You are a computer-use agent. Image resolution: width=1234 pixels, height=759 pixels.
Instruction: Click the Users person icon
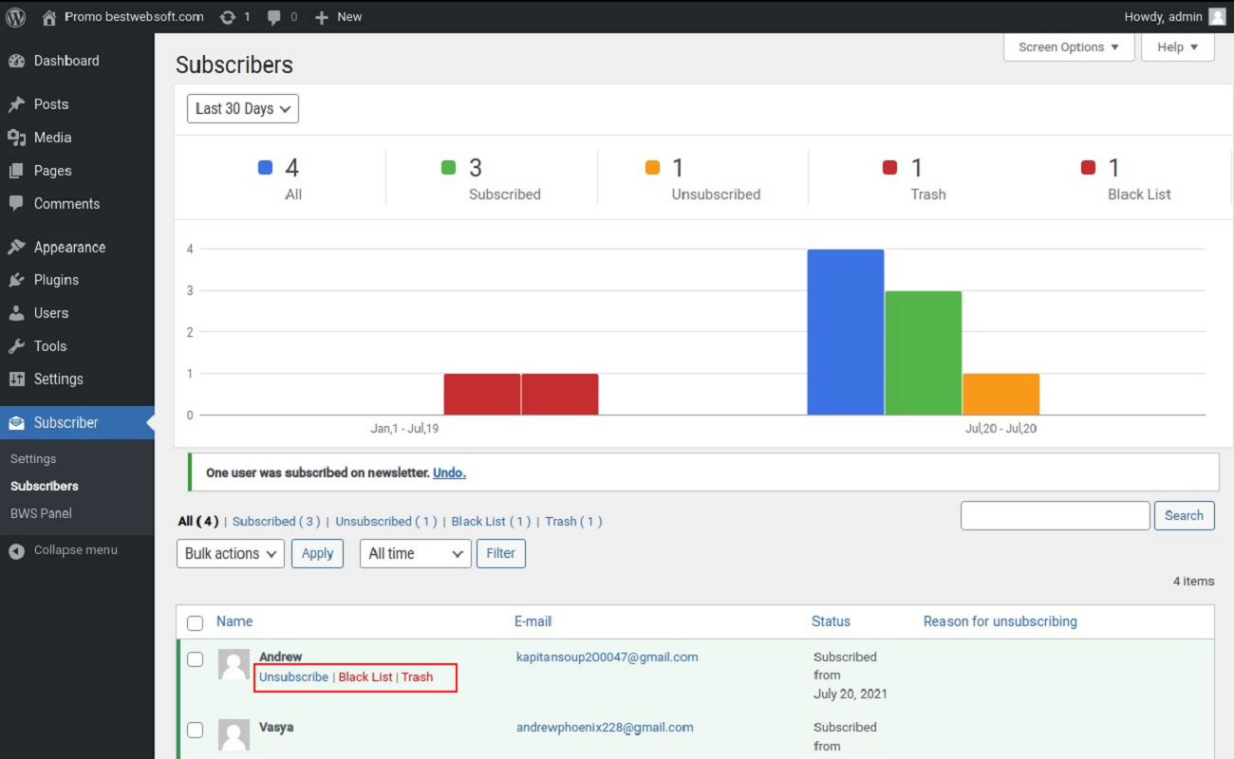click(16, 313)
